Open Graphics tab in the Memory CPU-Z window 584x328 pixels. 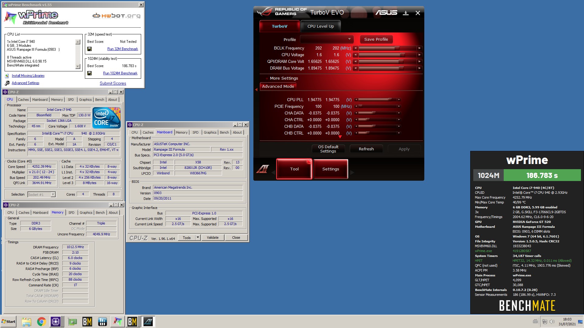click(x=86, y=213)
